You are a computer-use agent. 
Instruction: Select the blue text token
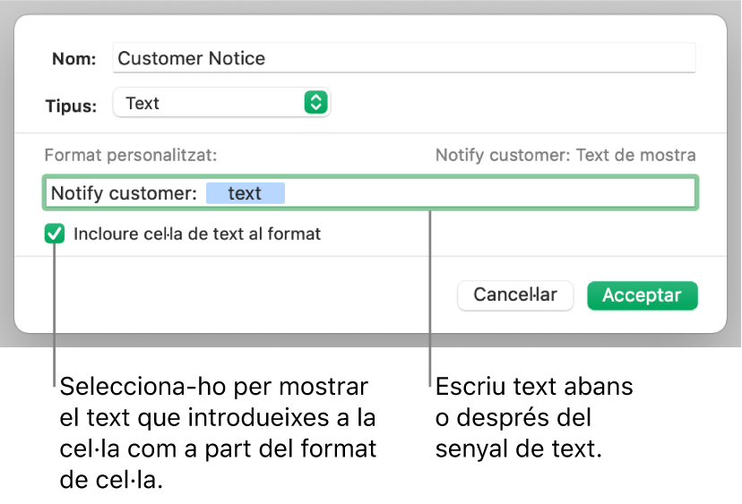pyautogui.click(x=246, y=192)
